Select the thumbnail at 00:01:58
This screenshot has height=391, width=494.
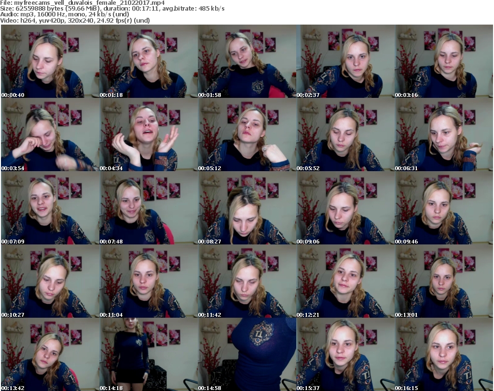point(247,61)
